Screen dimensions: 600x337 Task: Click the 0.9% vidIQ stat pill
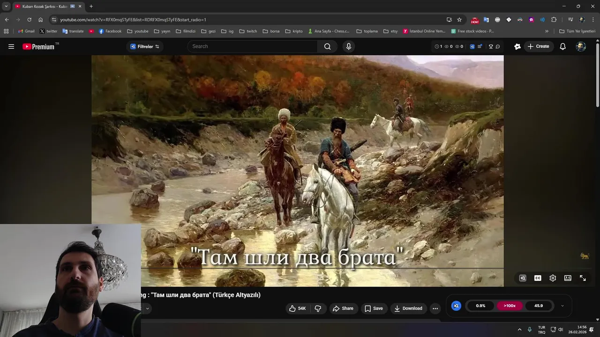(480, 306)
